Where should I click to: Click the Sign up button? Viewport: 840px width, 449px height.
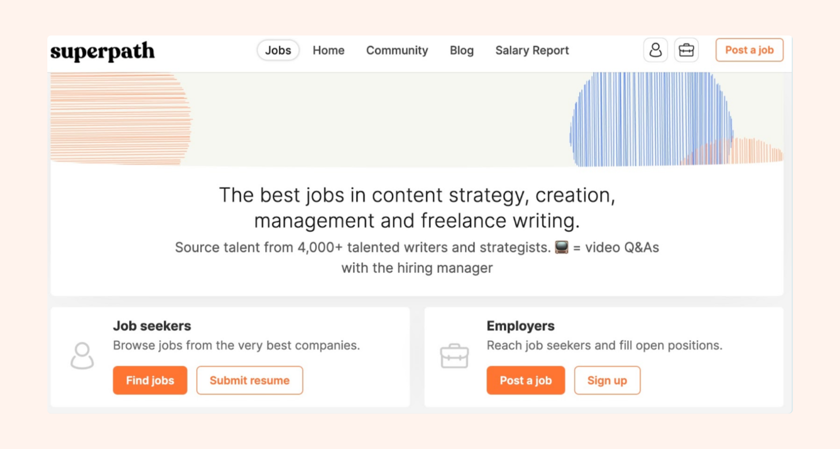pyautogui.click(x=607, y=380)
